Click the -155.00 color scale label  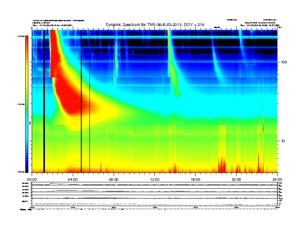tap(21, 172)
